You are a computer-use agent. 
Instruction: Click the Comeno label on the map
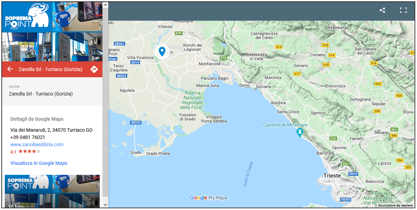[318, 55]
